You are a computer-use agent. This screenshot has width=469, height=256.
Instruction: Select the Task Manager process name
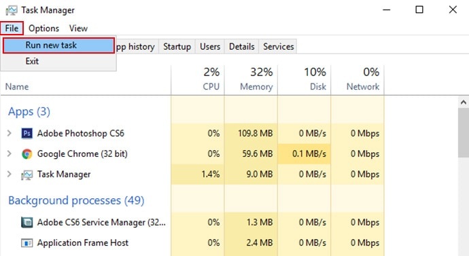64,174
